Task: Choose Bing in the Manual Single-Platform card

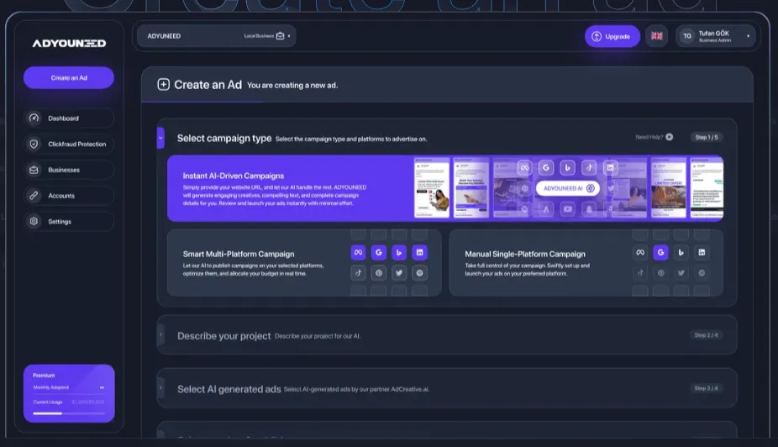Action: 681,253
